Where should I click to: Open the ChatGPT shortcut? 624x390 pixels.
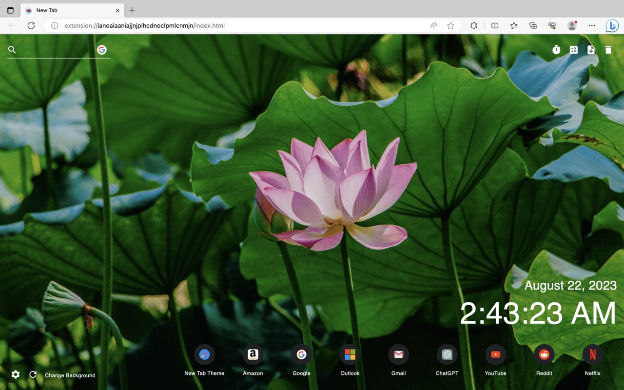(447, 361)
